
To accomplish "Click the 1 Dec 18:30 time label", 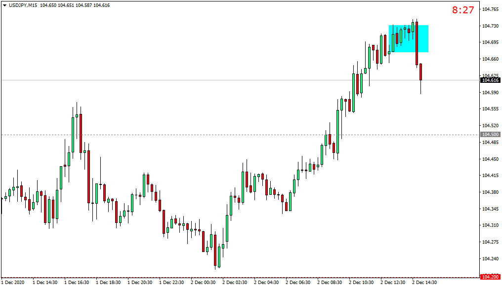I will coord(108,283).
